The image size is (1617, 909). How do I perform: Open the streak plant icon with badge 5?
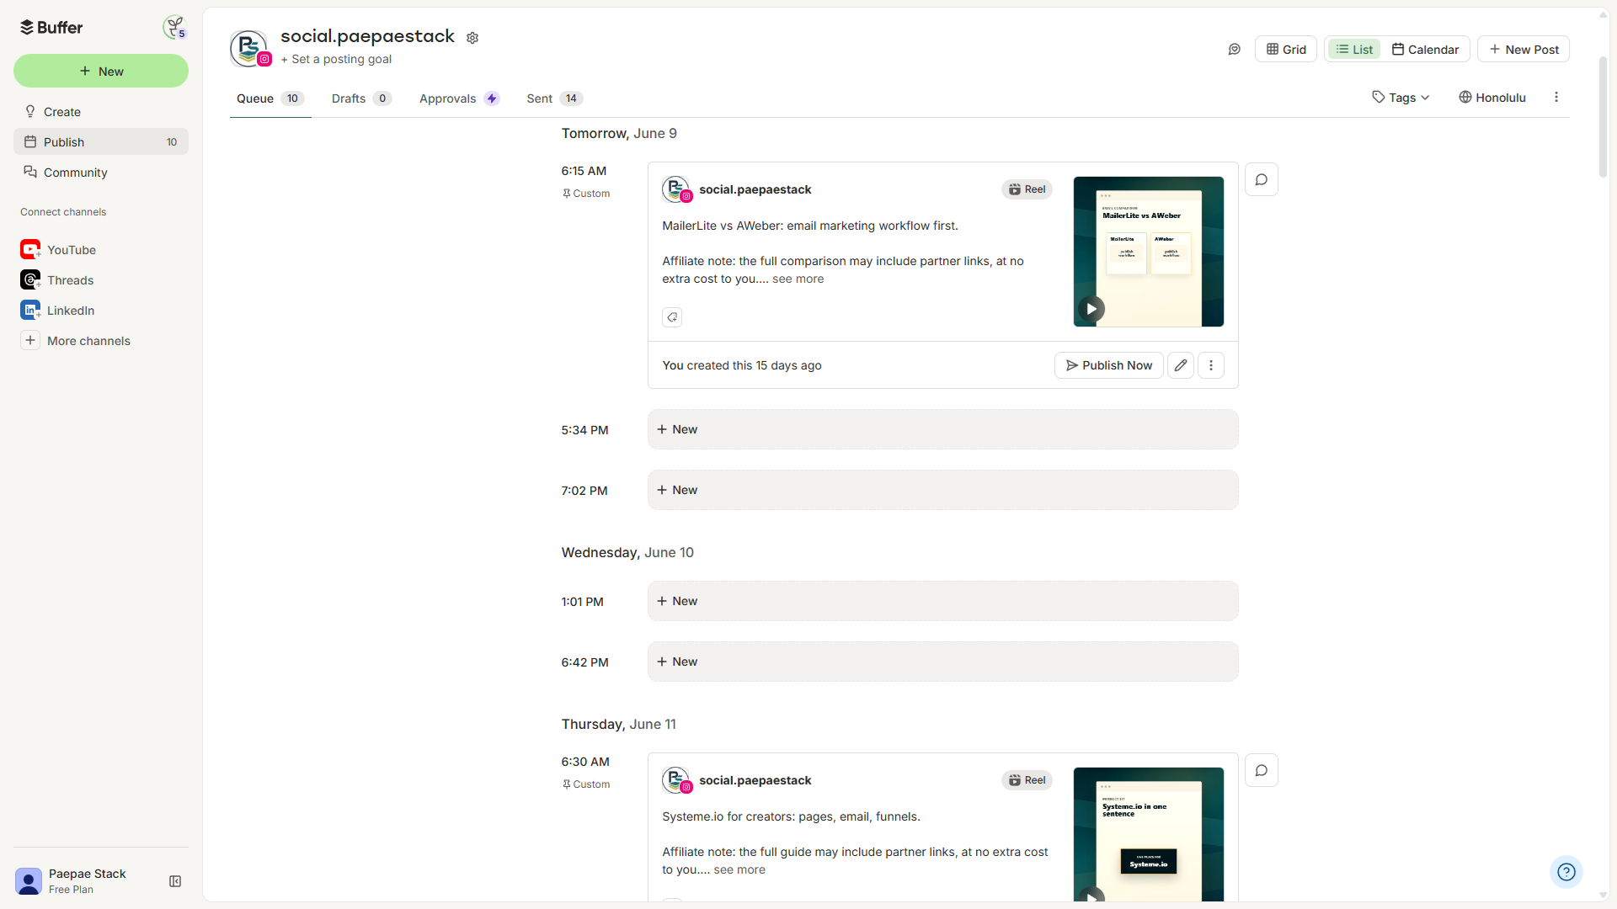pos(174,27)
